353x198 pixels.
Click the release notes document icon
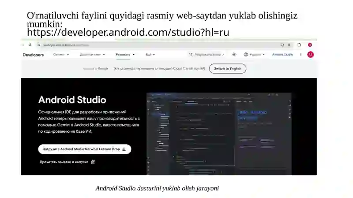93,162
